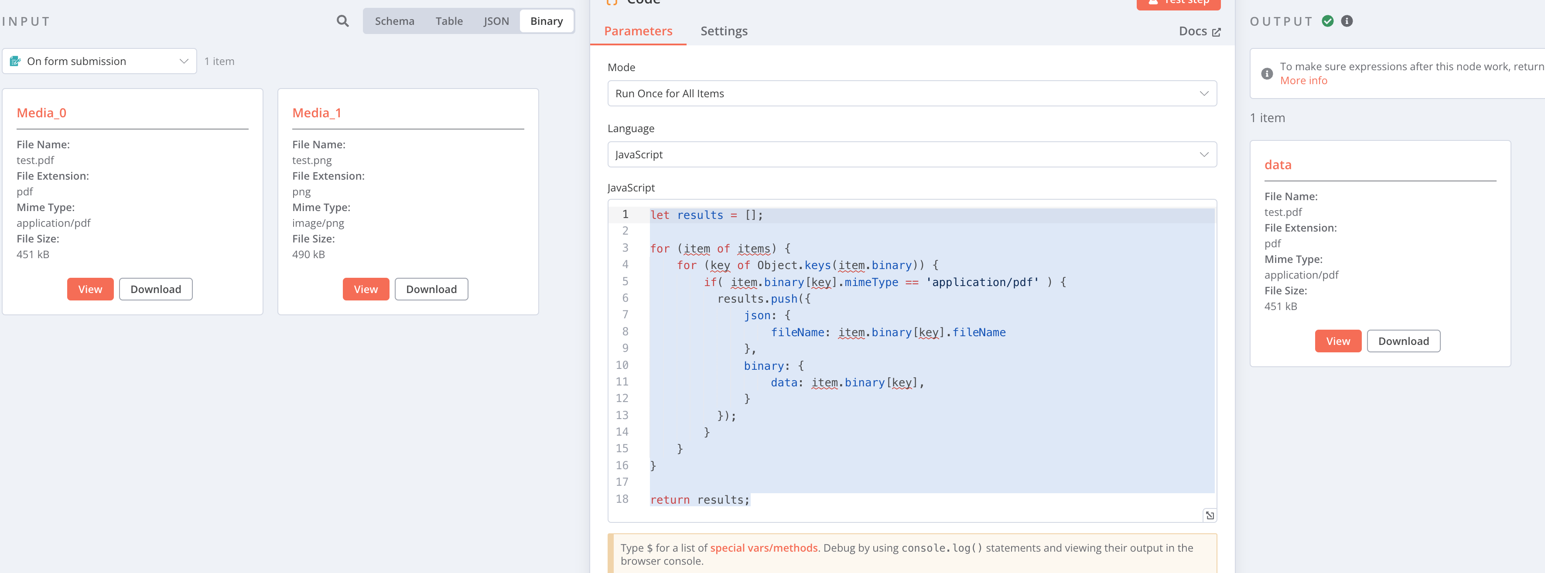
Task: Click the '490 kB' file size value
Action: point(308,254)
